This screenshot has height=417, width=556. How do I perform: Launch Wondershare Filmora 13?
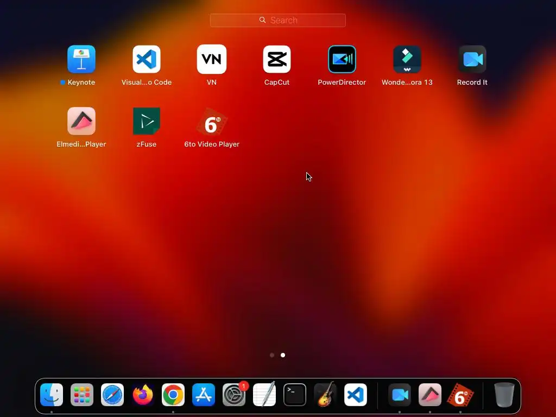pos(407,59)
